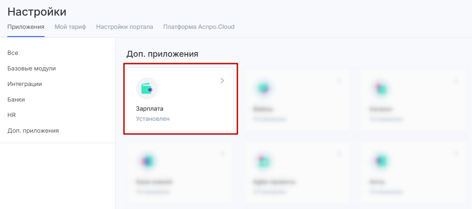This screenshot has height=209, width=472.
Task: Switch to the Мой тариф tab
Action: point(70,27)
